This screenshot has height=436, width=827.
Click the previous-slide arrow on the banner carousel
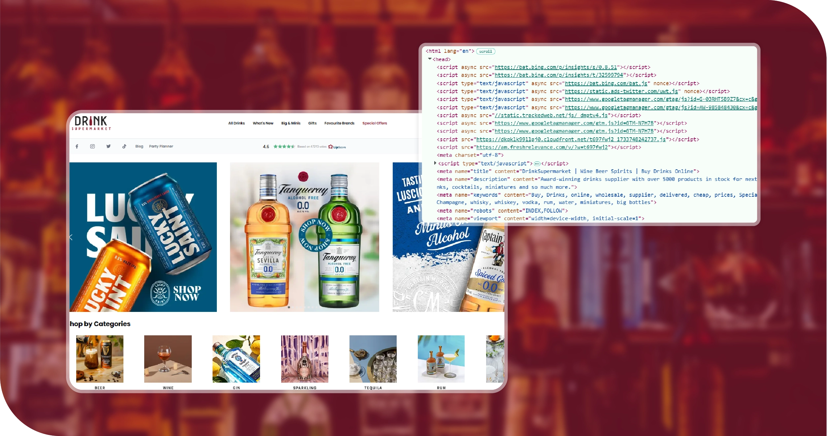[71, 236]
